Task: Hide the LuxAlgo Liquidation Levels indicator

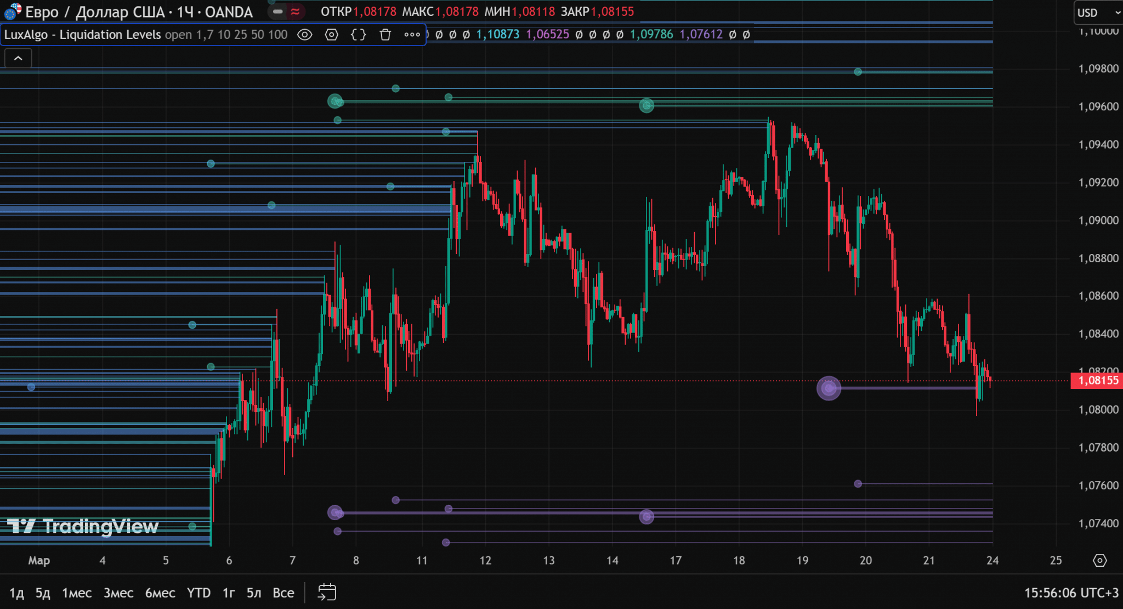Action: 305,35
